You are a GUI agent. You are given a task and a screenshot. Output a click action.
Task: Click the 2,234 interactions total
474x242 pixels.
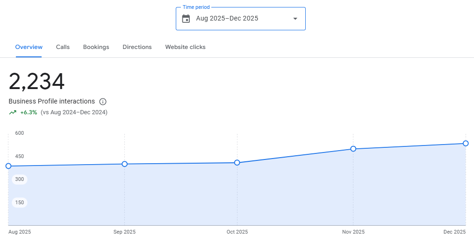coord(36,82)
